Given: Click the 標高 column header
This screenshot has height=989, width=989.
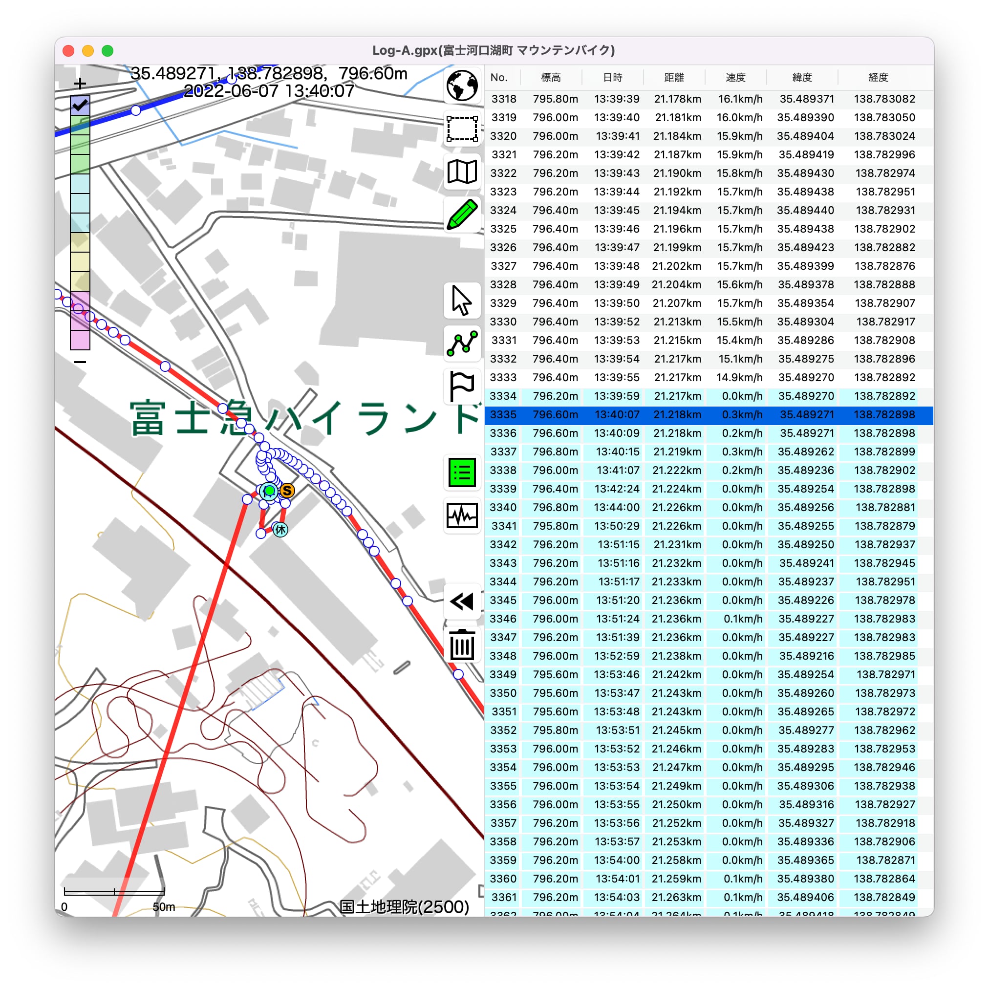Looking at the screenshot, I should tap(551, 77).
